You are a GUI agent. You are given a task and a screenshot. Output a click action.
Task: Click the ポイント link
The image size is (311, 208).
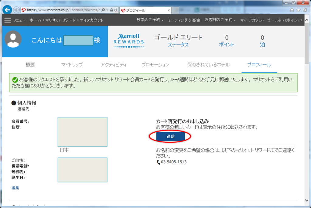[x=227, y=45]
